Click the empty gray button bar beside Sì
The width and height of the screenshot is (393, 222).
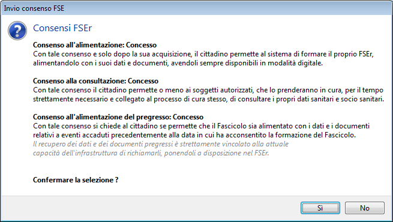(151, 208)
